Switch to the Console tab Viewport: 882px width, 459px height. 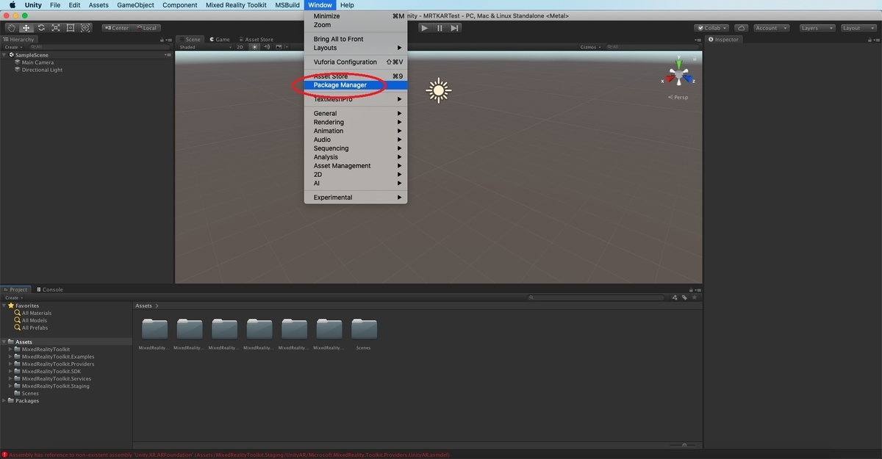click(49, 289)
